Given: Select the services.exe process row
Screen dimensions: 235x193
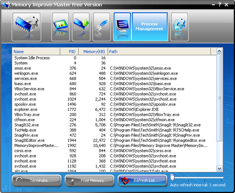Looking at the screenshot, I should (x=114, y=79).
